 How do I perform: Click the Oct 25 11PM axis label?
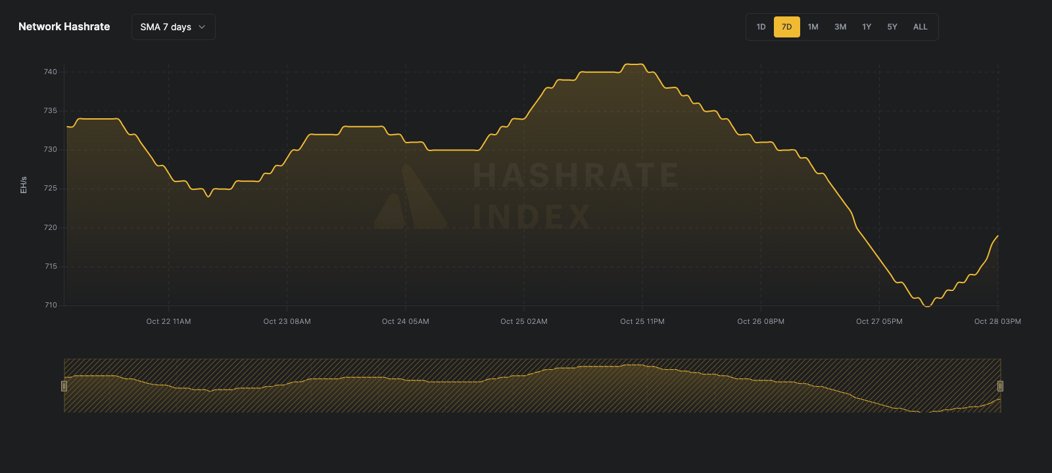coord(642,321)
